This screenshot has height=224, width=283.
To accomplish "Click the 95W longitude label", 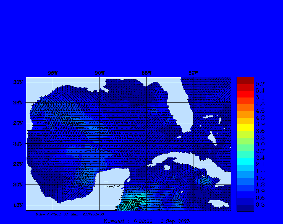I will tap(53, 73).
